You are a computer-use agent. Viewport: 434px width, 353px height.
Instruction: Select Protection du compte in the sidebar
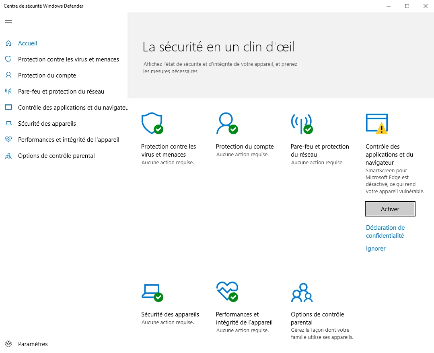(48, 75)
